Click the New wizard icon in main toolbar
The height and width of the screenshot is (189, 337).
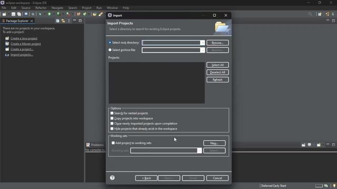tap(4, 14)
